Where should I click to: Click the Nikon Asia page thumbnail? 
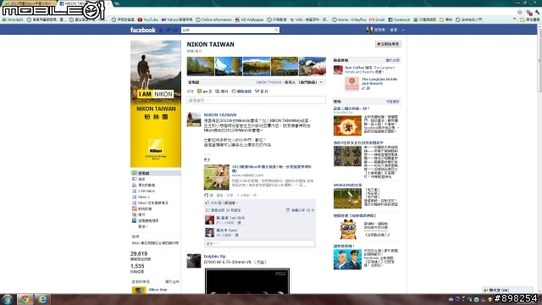(139, 291)
